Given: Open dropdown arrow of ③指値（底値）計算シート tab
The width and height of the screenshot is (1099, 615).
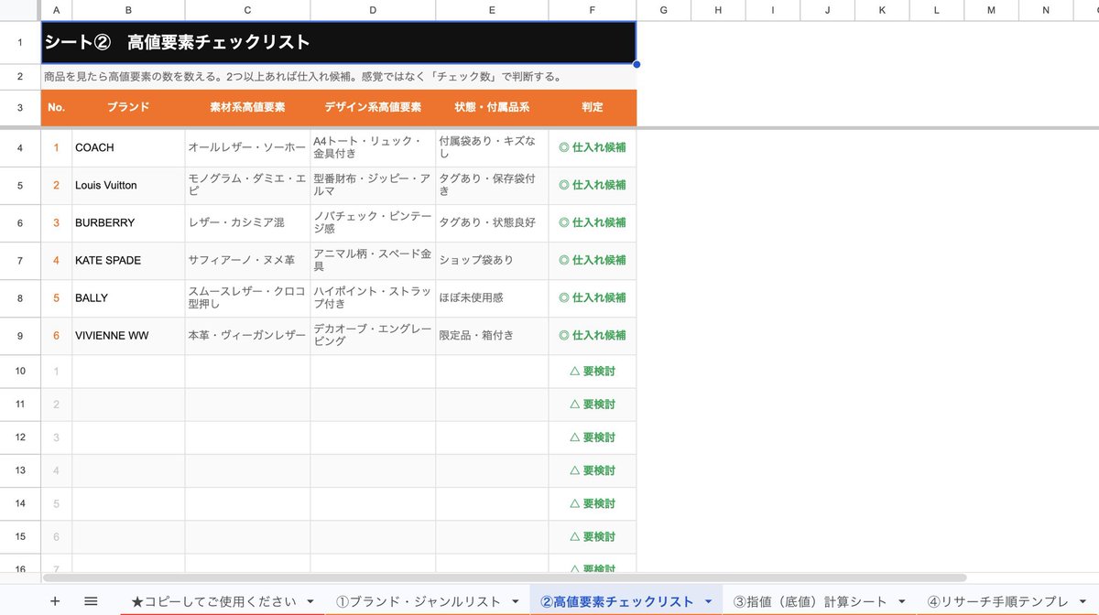Looking at the screenshot, I should pyautogui.click(x=901, y=601).
